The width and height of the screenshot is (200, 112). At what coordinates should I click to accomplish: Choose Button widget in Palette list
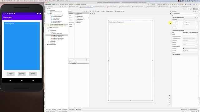78,15
